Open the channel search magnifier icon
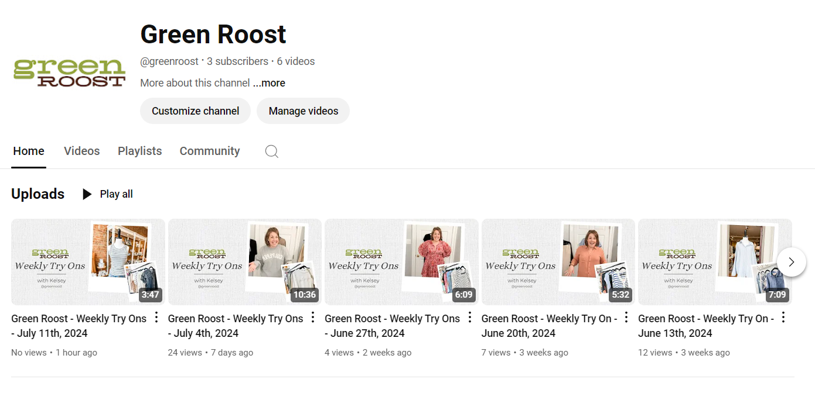The width and height of the screenshot is (815, 393). (x=271, y=151)
